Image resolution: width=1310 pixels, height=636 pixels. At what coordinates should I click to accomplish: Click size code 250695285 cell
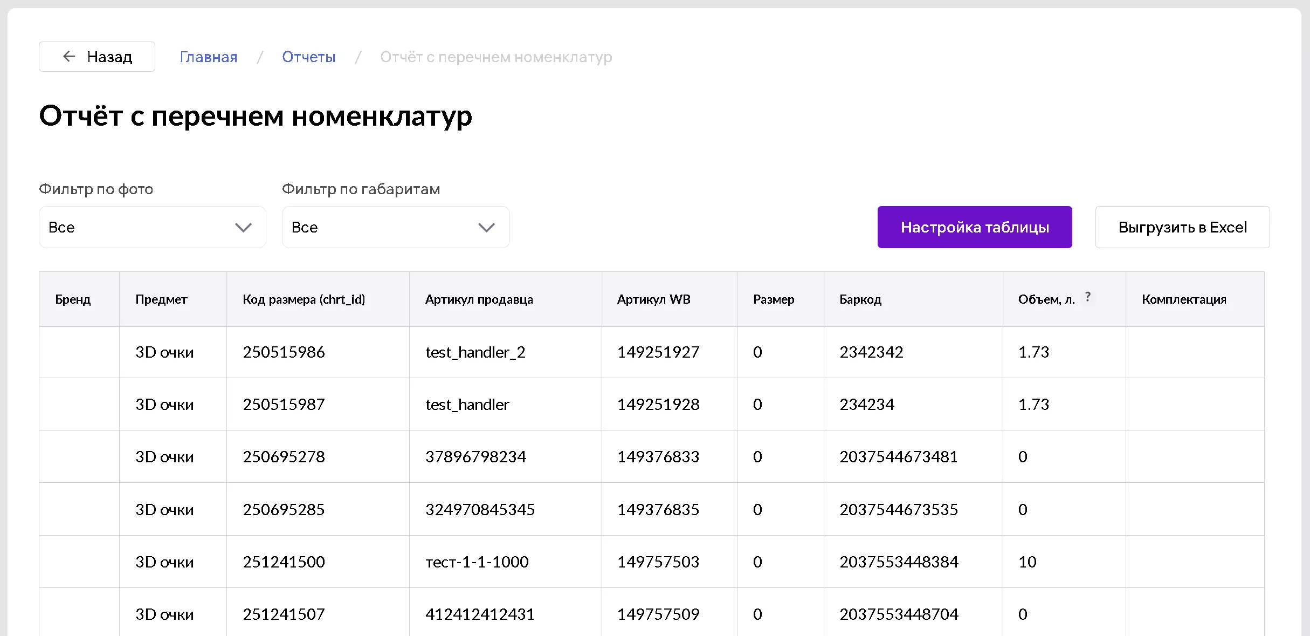(284, 510)
